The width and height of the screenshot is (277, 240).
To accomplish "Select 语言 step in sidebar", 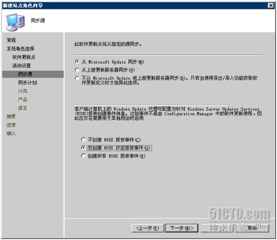I will pyautogui.click(x=23, y=108).
